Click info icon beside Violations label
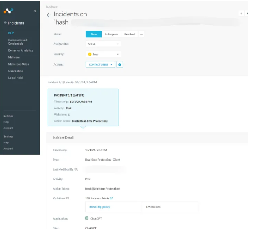This screenshot has height=232, width=254. [x=68, y=198]
